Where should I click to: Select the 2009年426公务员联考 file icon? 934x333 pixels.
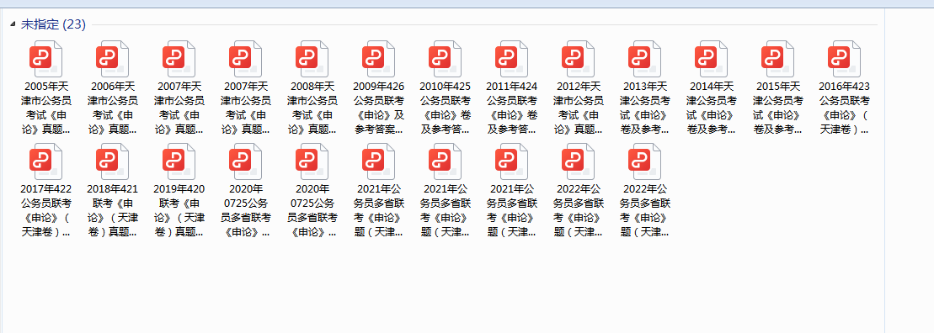[379, 58]
